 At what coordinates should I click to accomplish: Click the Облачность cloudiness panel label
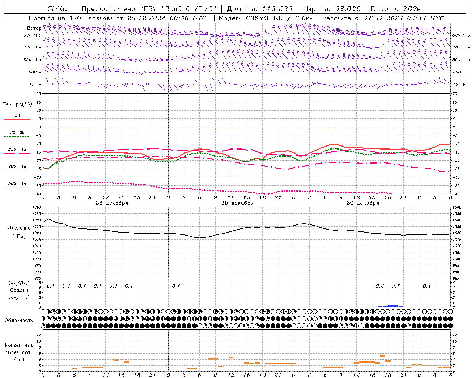[x=19, y=320]
